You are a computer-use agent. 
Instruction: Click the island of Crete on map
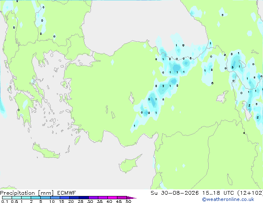46,151
